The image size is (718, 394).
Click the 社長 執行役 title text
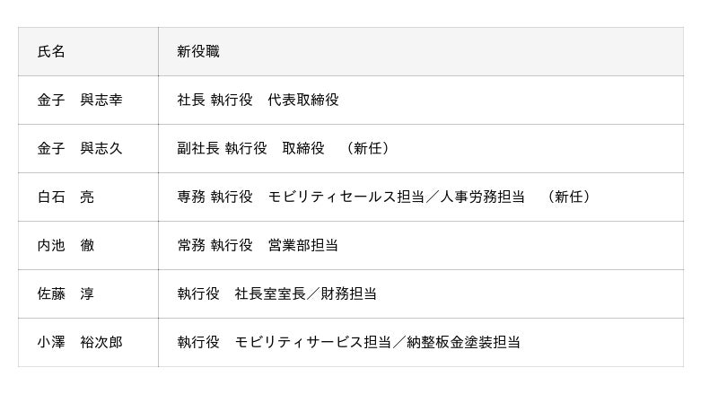(x=215, y=101)
